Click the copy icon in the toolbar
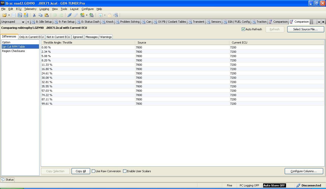326x189 pixels. pyautogui.click(x=40, y=15)
